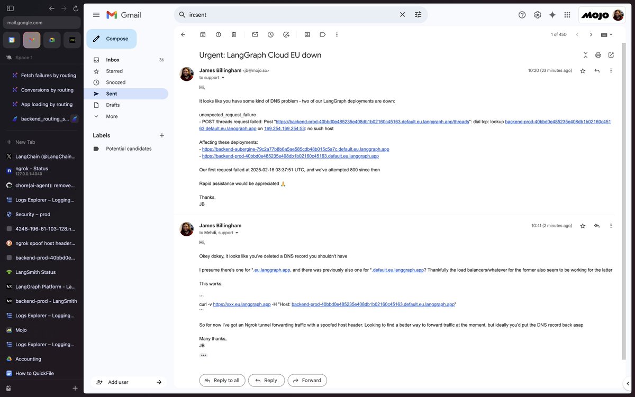The width and height of the screenshot is (635, 397).
Task: Open xxx.eu.langgraph.app curl link
Action: pyautogui.click(x=241, y=304)
